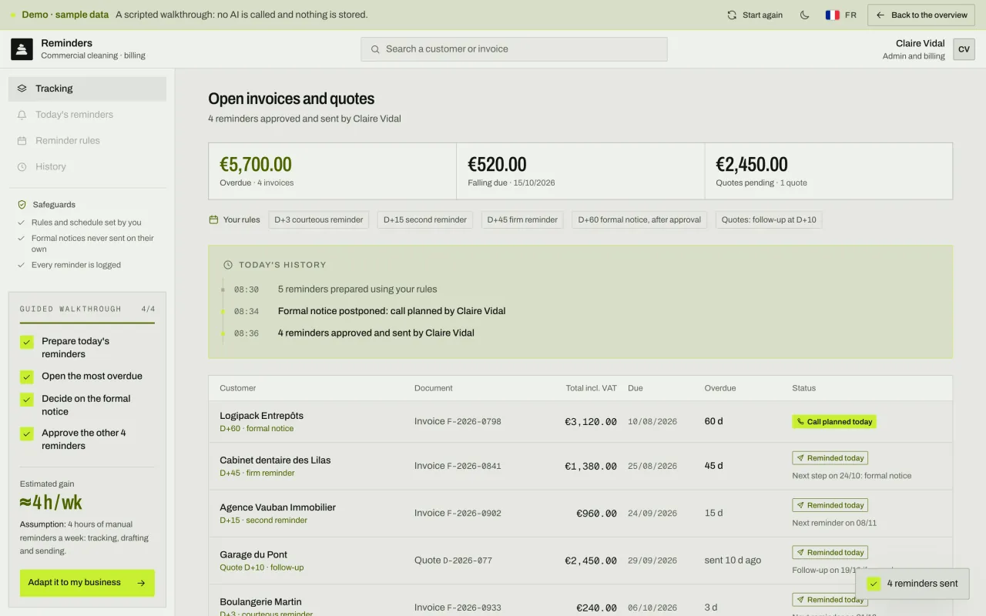Toggle dark mode moon icon

[804, 15]
